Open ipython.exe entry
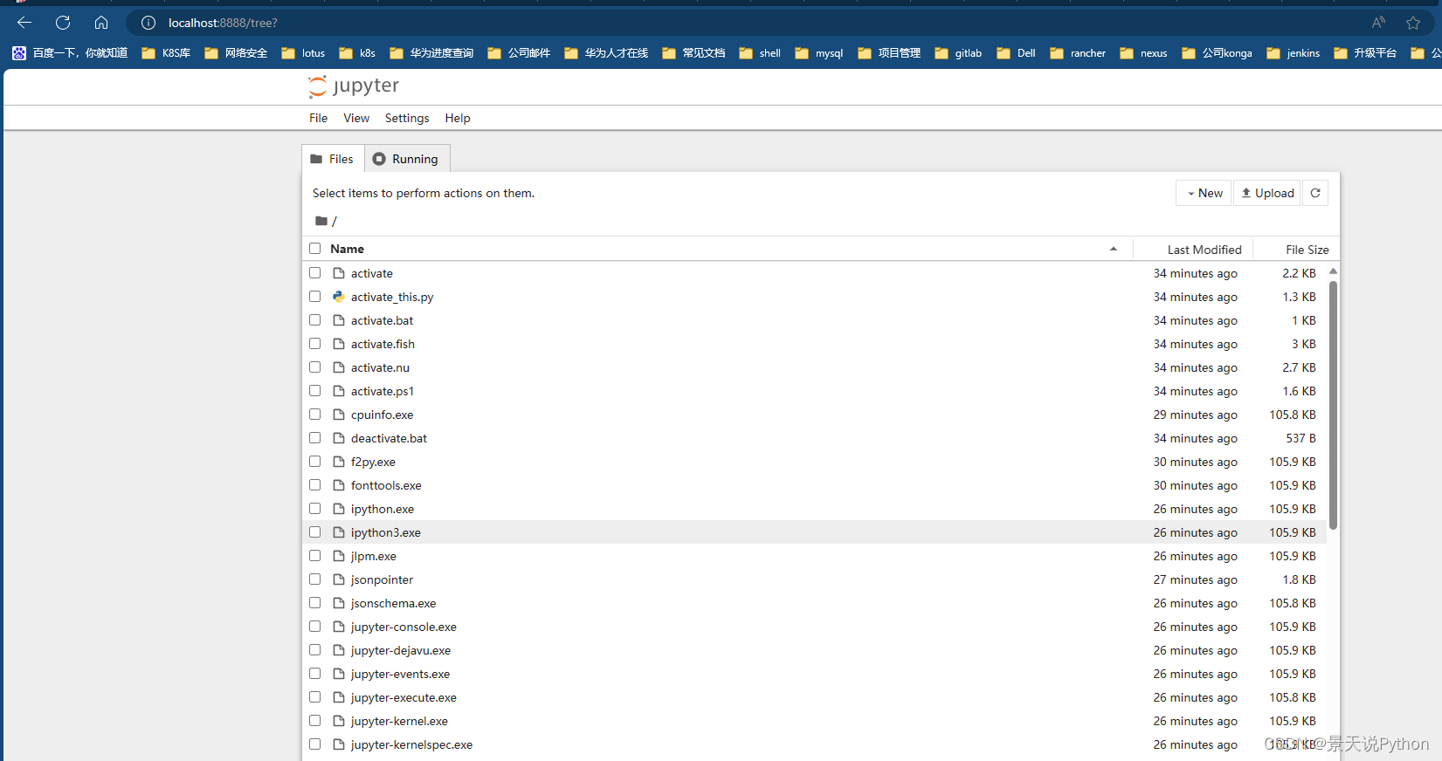 383,509
